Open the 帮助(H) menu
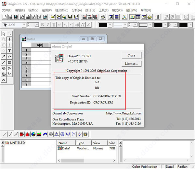 (x=146, y=10)
